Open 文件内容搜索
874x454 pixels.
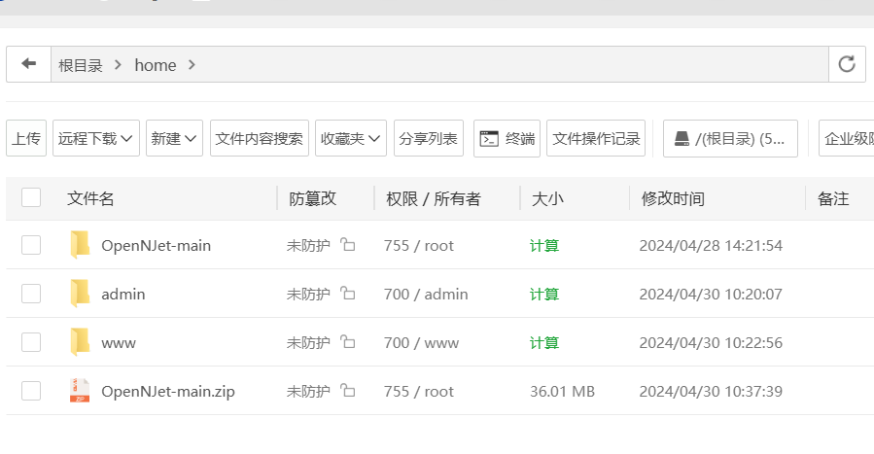pyautogui.click(x=260, y=138)
